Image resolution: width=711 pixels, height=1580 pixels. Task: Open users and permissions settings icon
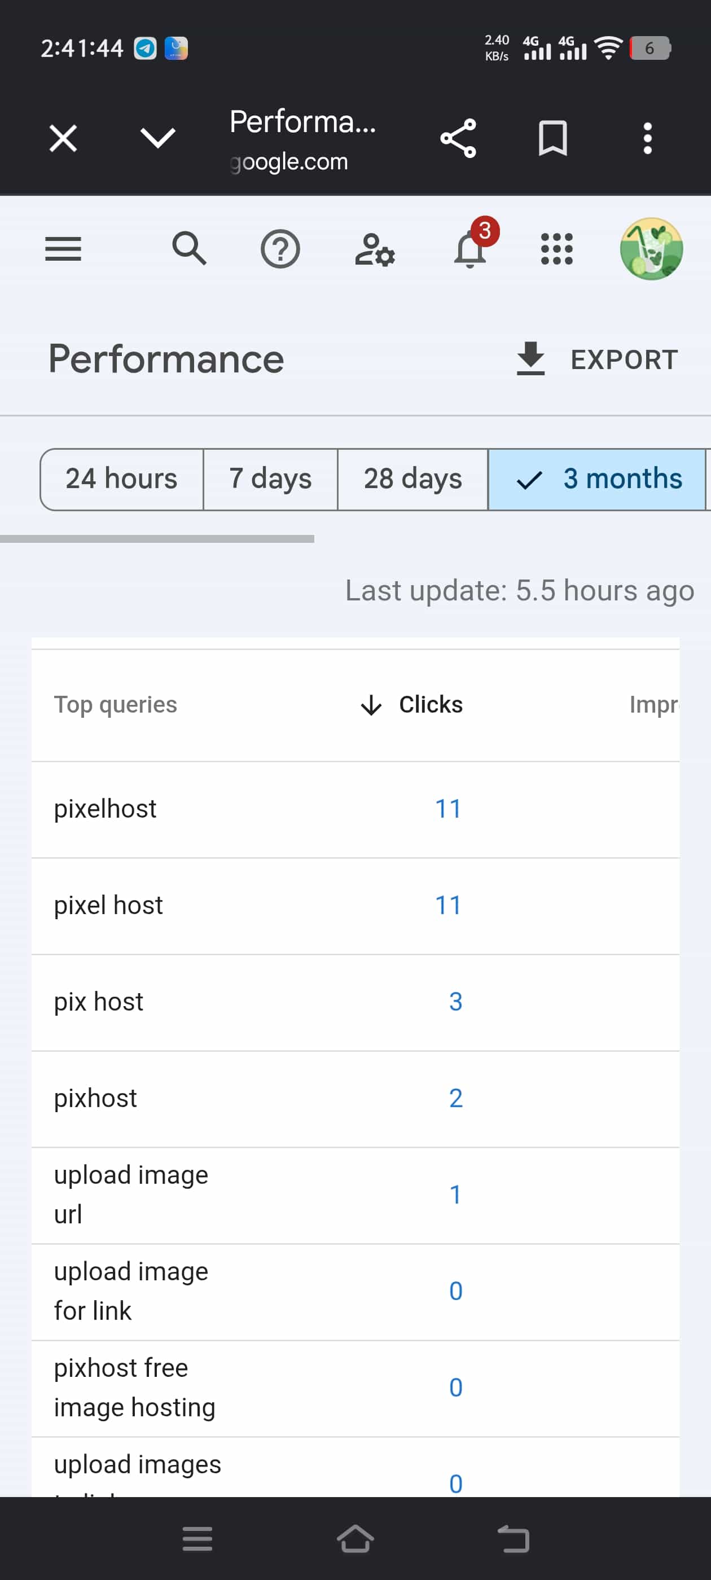(375, 249)
